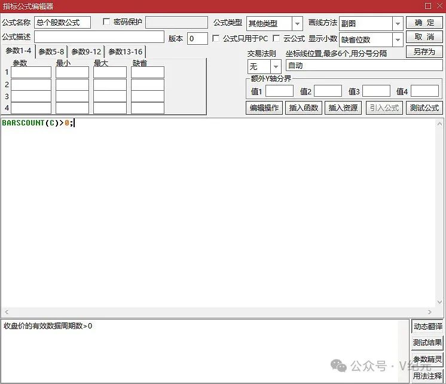Enable the 密码保护 checkbox
This screenshot has height=384, width=446.
(x=106, y=21)
